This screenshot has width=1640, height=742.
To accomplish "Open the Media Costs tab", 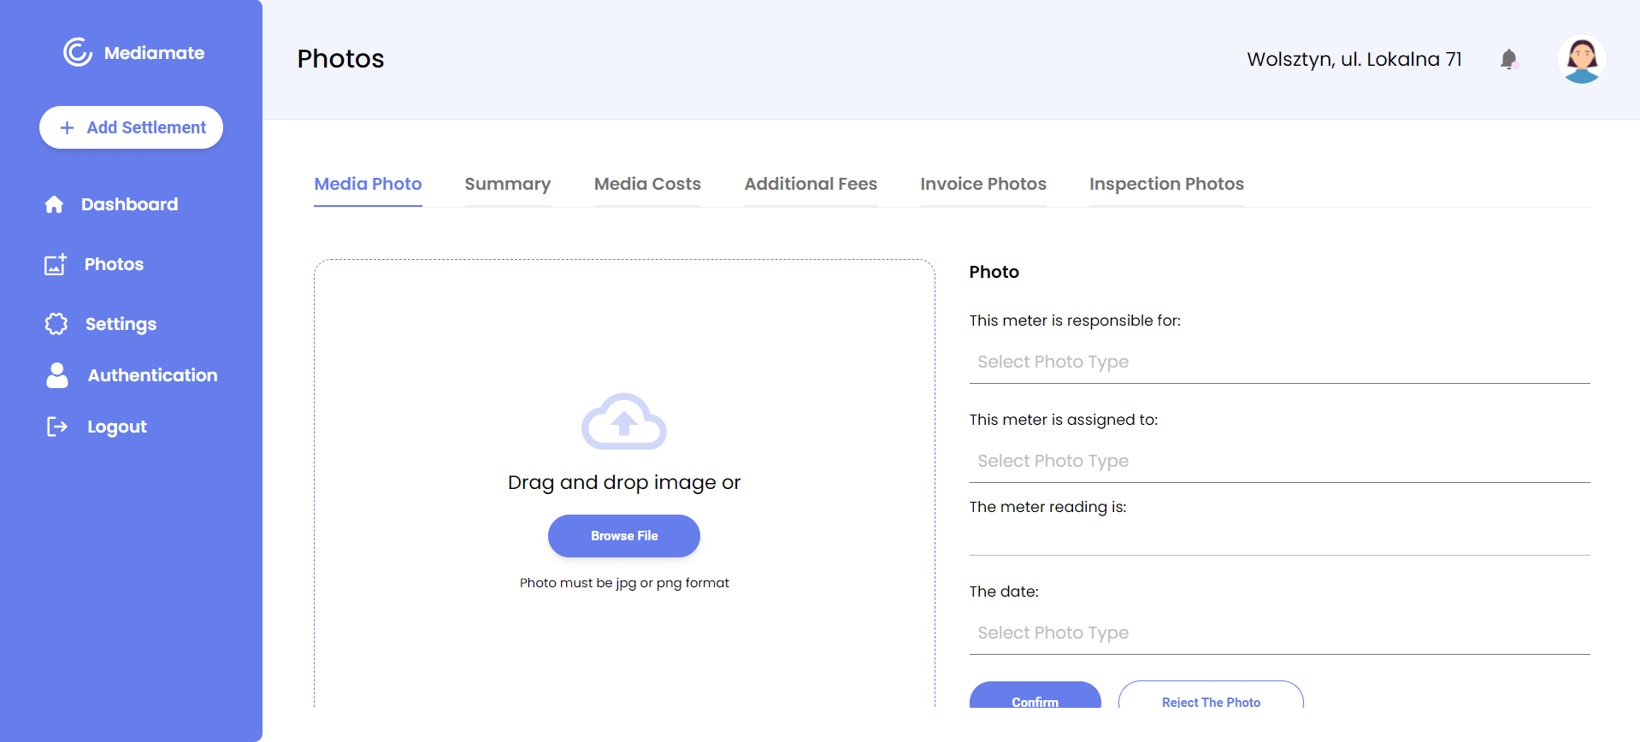I will [647, 184].
